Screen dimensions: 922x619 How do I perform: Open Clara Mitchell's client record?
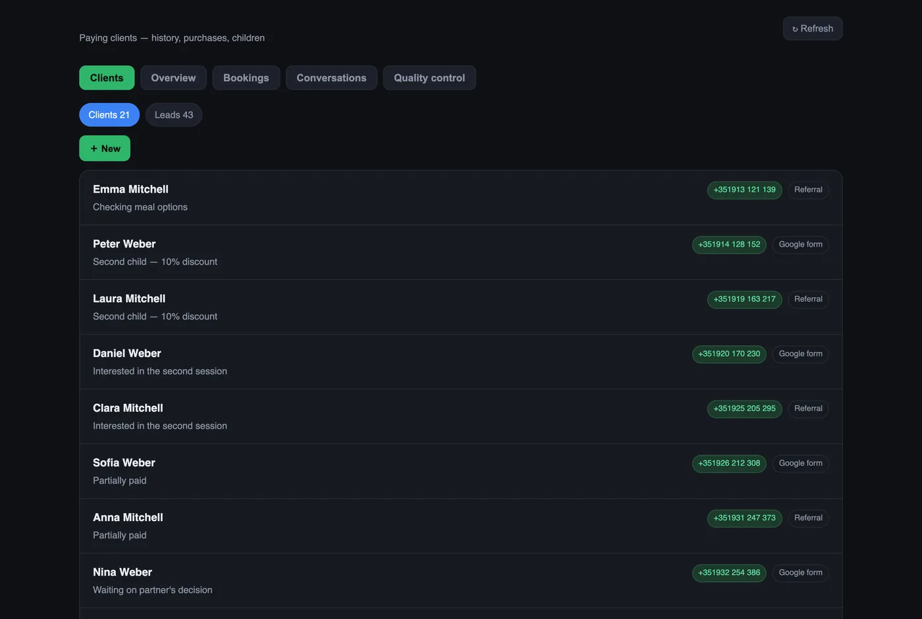[x=460, y=416]
